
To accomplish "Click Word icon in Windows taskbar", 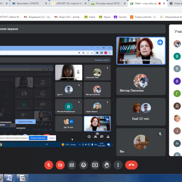I will click(x=9, y=178).
